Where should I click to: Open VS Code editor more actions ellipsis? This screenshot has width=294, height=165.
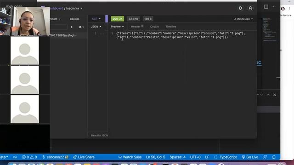tap(274, 7)
